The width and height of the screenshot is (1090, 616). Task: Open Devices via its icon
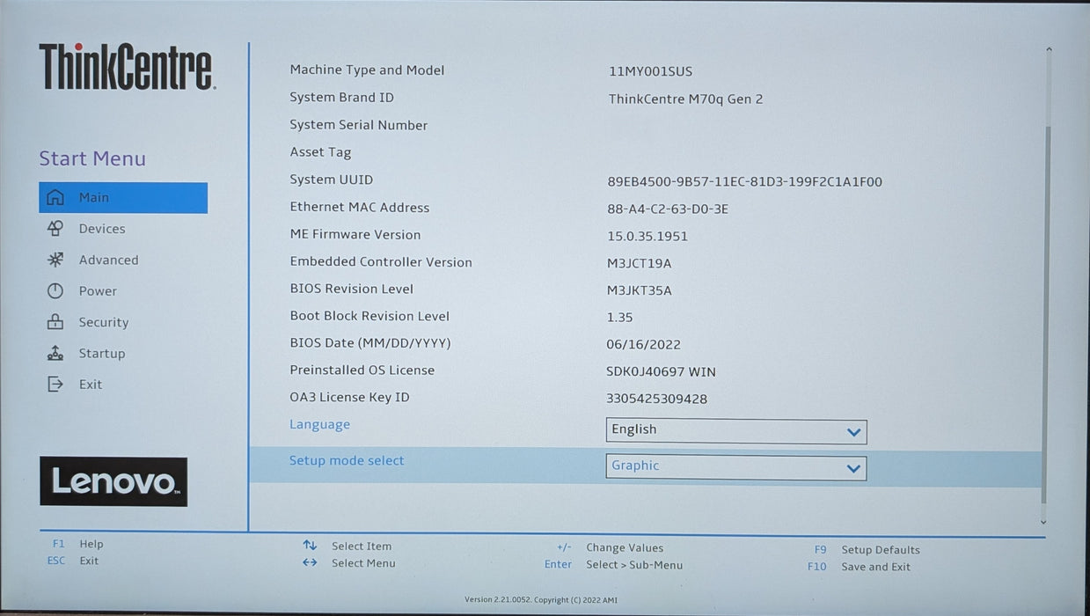coord(55,229)
